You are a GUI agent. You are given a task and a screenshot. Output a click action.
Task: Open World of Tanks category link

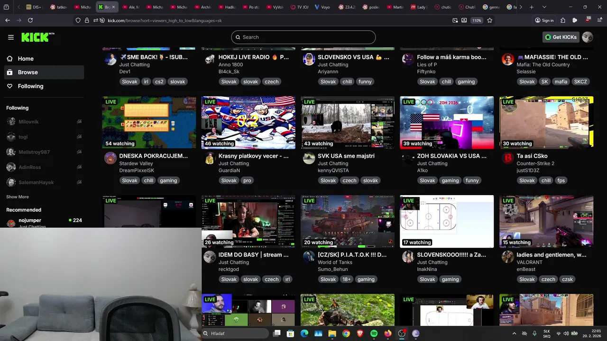[x=335, y=262]
